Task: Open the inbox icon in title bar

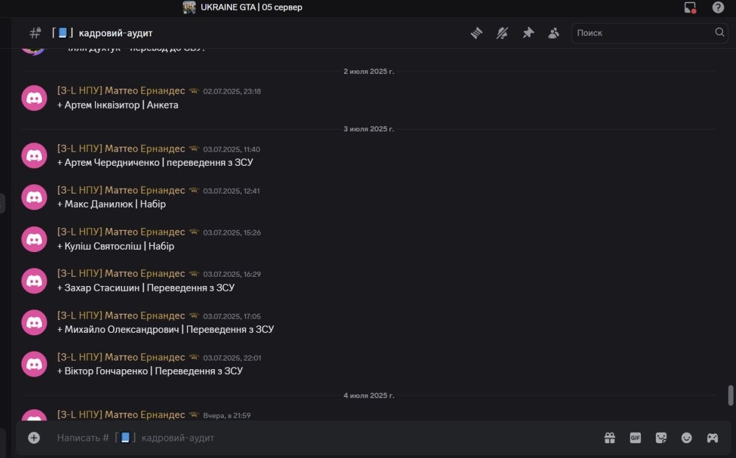Action: [690, 7]
